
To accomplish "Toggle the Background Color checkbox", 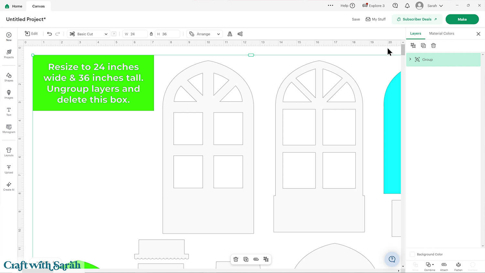I will 412,254.
